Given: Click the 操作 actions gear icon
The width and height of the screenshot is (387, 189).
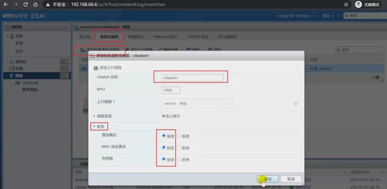Looking at the screenshot, I should (x=210, y=49).
